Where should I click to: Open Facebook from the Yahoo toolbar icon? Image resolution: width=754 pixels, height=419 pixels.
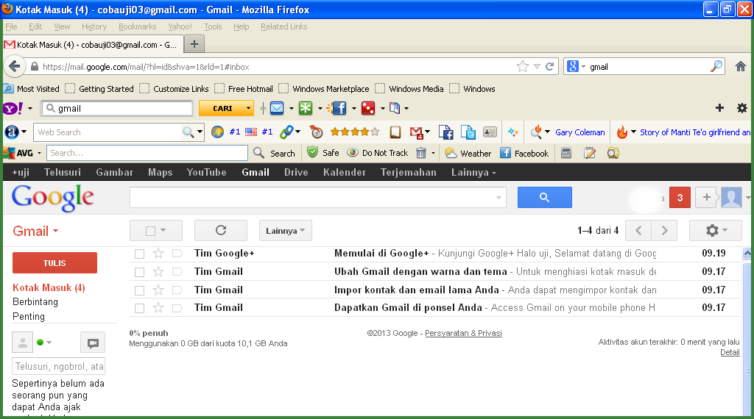pos(339,109)
